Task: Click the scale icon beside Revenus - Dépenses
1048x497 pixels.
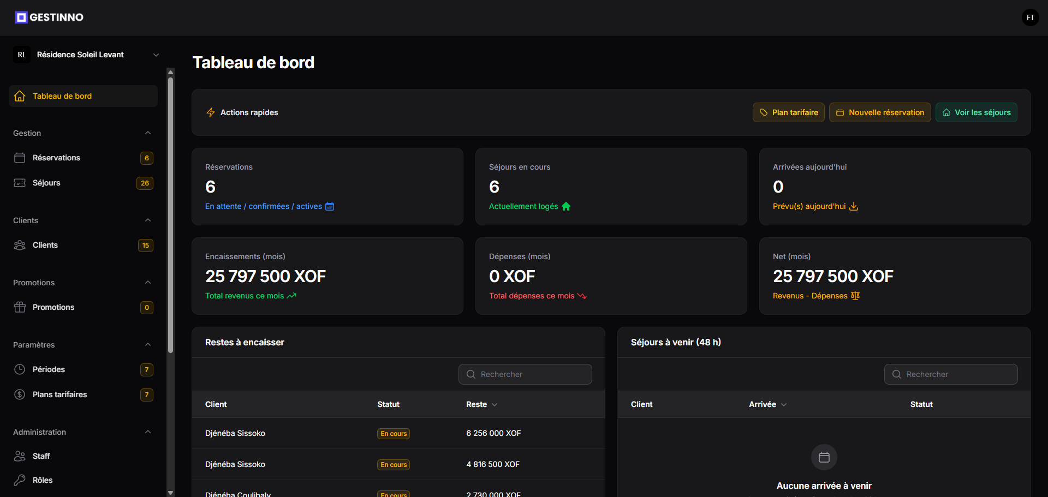Action: click(x=855, y=296)
